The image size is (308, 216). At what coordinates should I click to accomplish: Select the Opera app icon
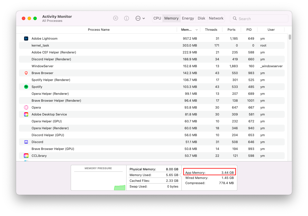(26, 107)
